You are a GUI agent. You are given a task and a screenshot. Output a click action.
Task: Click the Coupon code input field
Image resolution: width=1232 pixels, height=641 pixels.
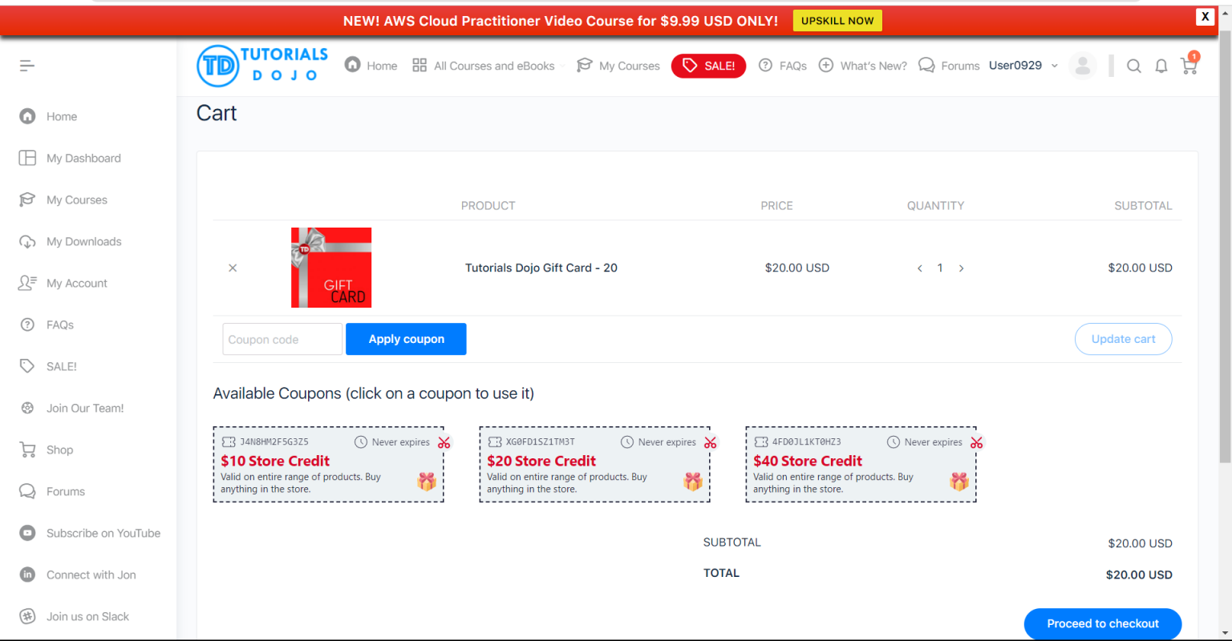click(282, 339)
